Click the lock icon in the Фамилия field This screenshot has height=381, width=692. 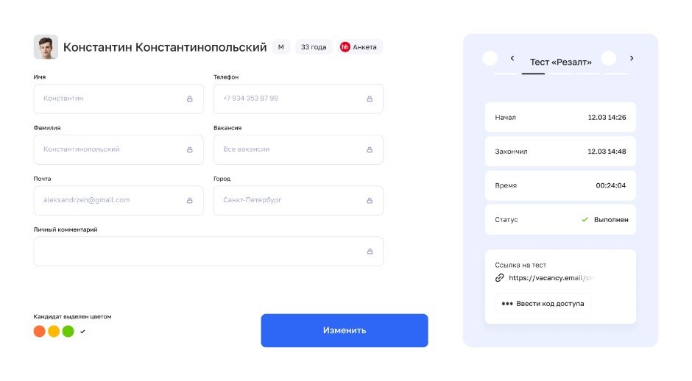click(189, 149)
